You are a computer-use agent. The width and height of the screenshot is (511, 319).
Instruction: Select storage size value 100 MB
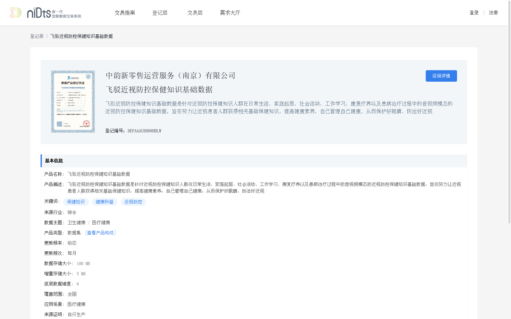[x=83, y=263]
